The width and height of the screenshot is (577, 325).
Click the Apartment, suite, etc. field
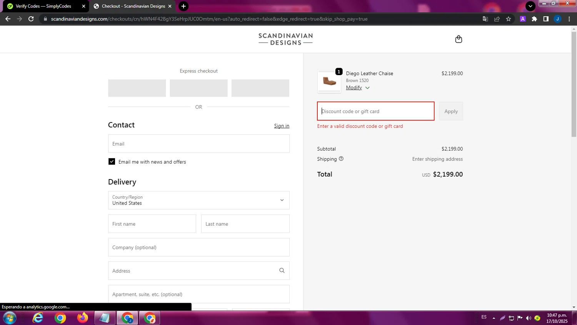pyautogui.click(x=198, y=294)
